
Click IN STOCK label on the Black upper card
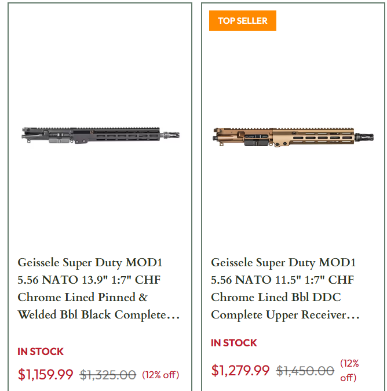pos(41,352)
